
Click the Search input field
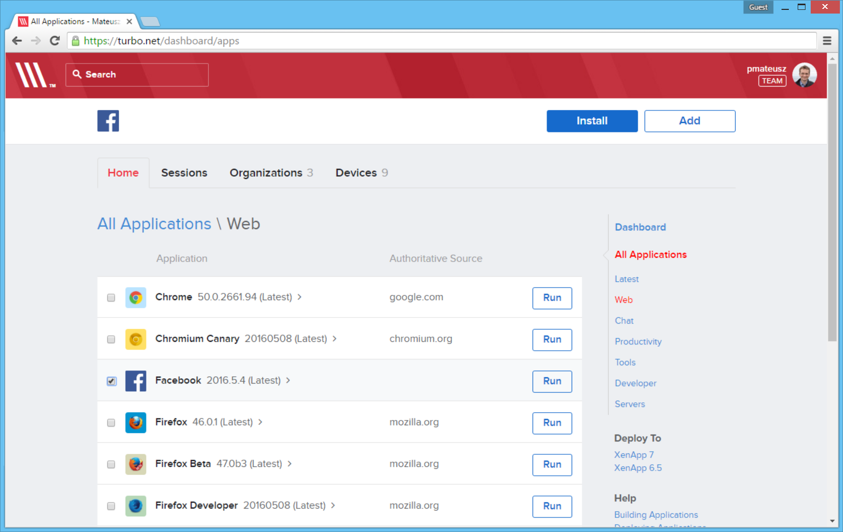137,75
